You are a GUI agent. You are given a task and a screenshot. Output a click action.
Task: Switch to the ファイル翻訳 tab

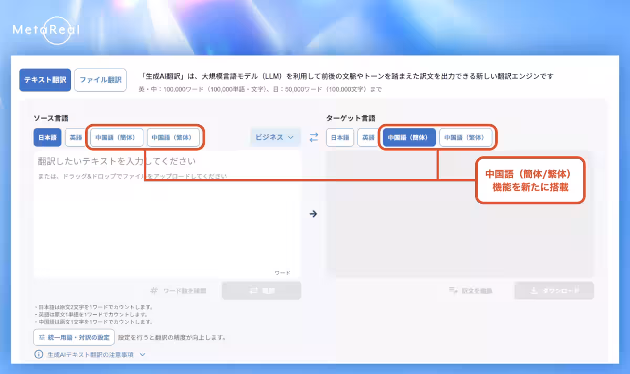100,80
